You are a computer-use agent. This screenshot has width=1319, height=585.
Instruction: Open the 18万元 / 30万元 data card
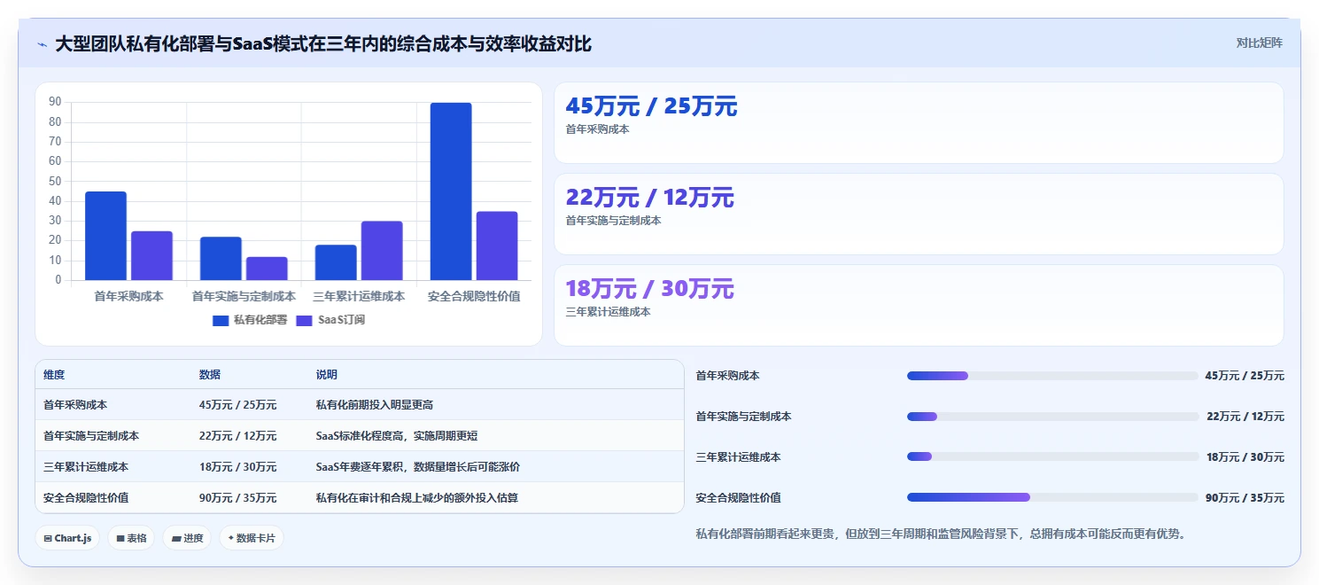click(x=919, y=306)
